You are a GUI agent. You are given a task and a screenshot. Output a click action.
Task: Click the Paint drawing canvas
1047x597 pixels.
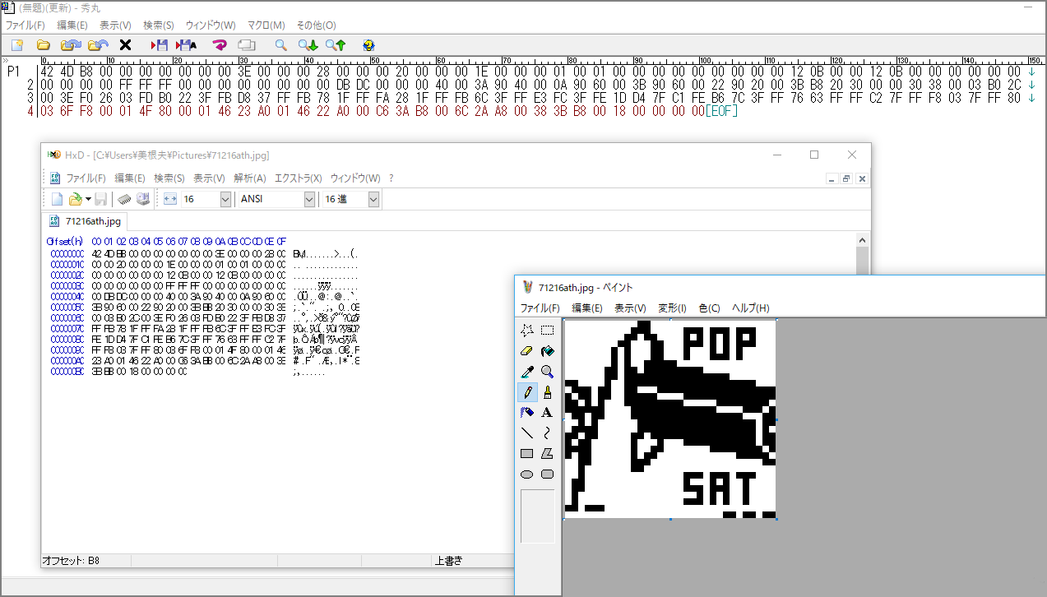tap(669, 419)
